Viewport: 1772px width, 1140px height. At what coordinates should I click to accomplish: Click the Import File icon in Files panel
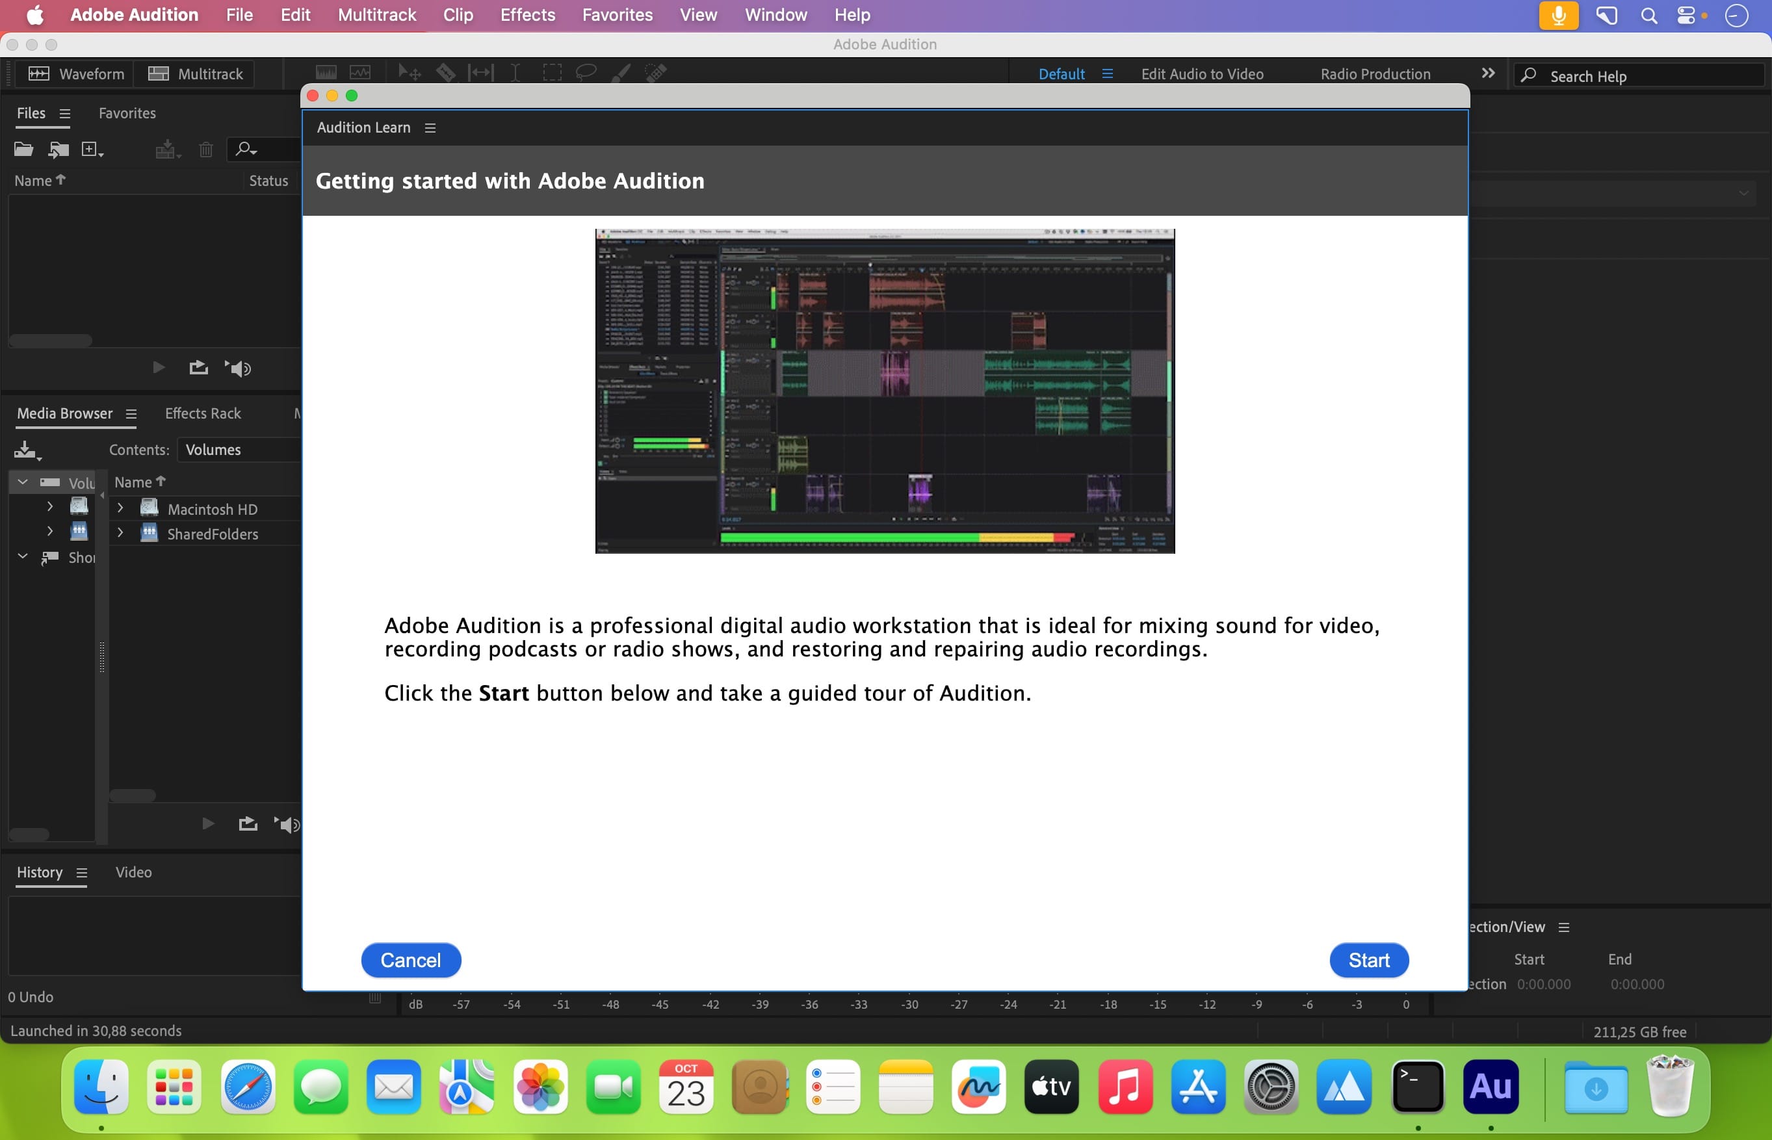pos(59,149)
